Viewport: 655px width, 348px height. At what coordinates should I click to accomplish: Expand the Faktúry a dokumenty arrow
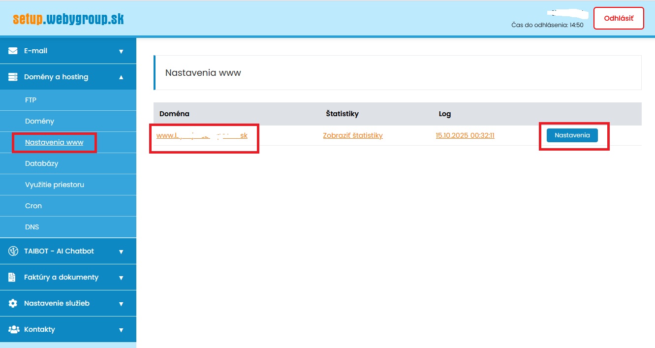point(121,278)
